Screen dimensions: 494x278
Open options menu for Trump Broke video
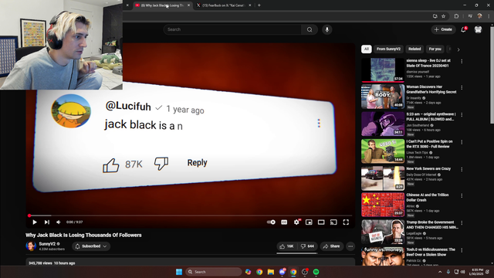(x=462, y=223)
